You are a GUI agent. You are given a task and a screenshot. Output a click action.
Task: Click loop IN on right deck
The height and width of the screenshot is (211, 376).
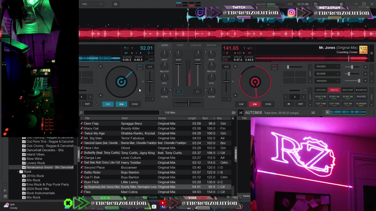[x=288, y=104]
